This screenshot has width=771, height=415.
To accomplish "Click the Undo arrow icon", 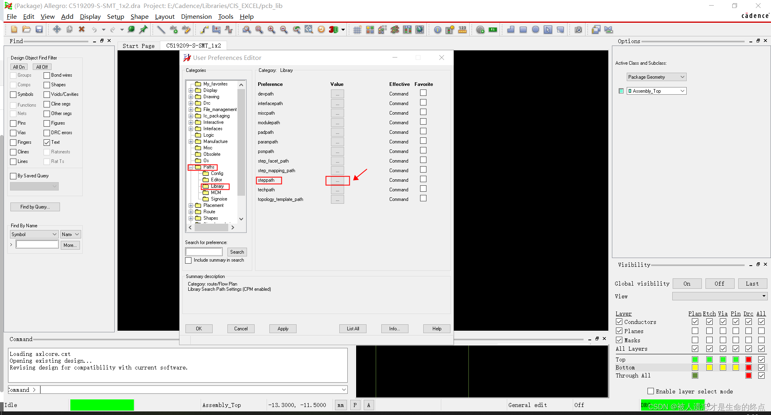I will pos(94,30).
